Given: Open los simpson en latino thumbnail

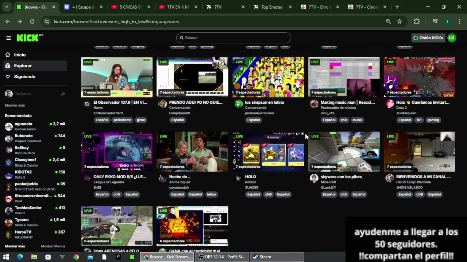Looking at the screenshot, I should click(x=268, y=77).
